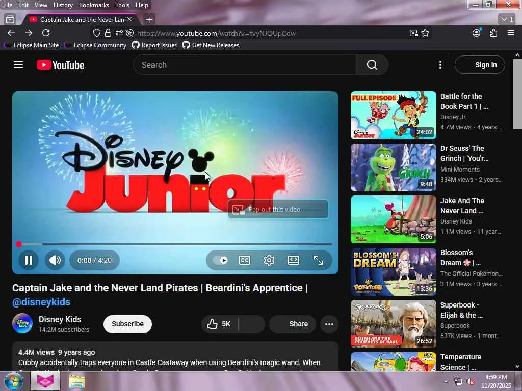The height and width of the screenshot is (391, 522).
Task: Show hidden system tray icons
Action: pyautogui.click(x=446, y=381)
